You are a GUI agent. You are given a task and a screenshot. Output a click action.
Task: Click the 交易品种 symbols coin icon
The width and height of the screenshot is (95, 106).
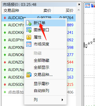[x=29, y=75]
